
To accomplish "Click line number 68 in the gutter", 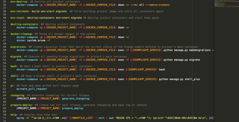I will tap(4, 108).
